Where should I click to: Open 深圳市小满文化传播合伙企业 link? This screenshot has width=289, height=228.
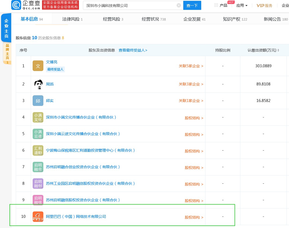(x=81, y=117)
